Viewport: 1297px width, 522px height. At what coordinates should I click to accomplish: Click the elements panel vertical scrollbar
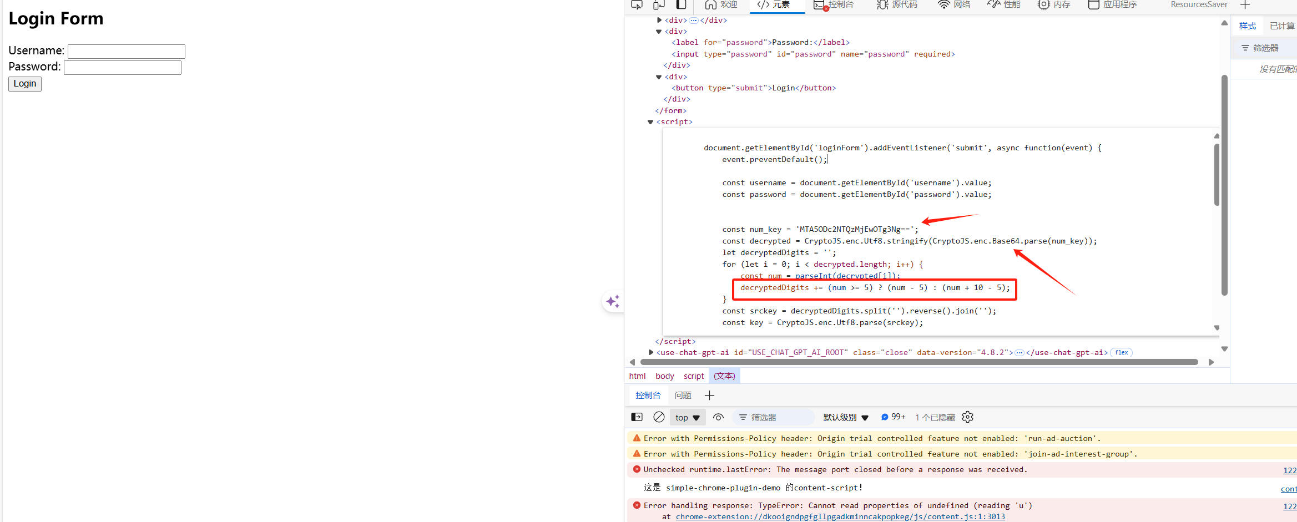tap(1224, 185)
